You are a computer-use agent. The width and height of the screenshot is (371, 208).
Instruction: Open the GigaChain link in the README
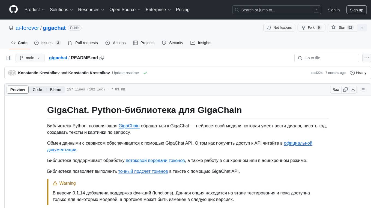click(129, 126)
